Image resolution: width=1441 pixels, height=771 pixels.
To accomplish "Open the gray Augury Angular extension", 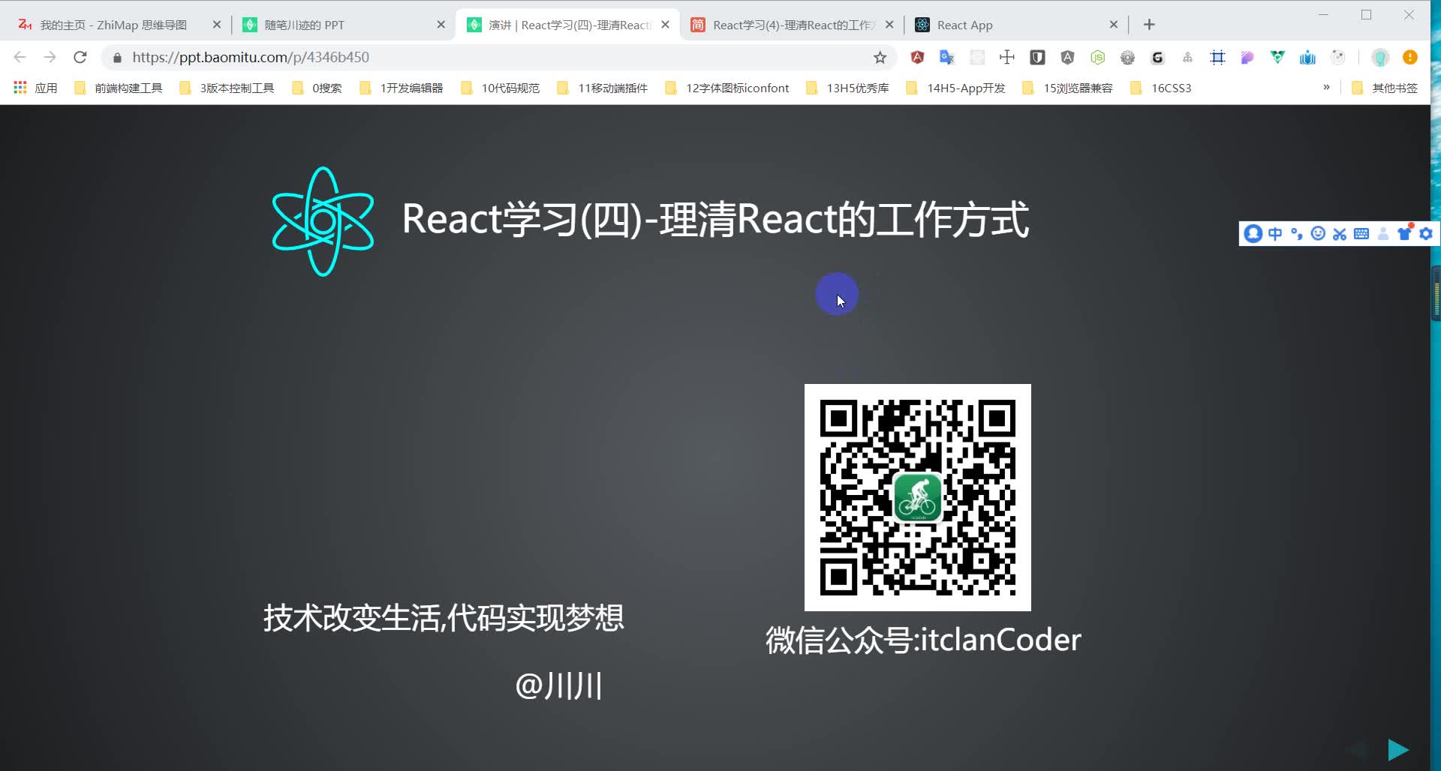I will pyautogui.click(x=1067, y=57).
